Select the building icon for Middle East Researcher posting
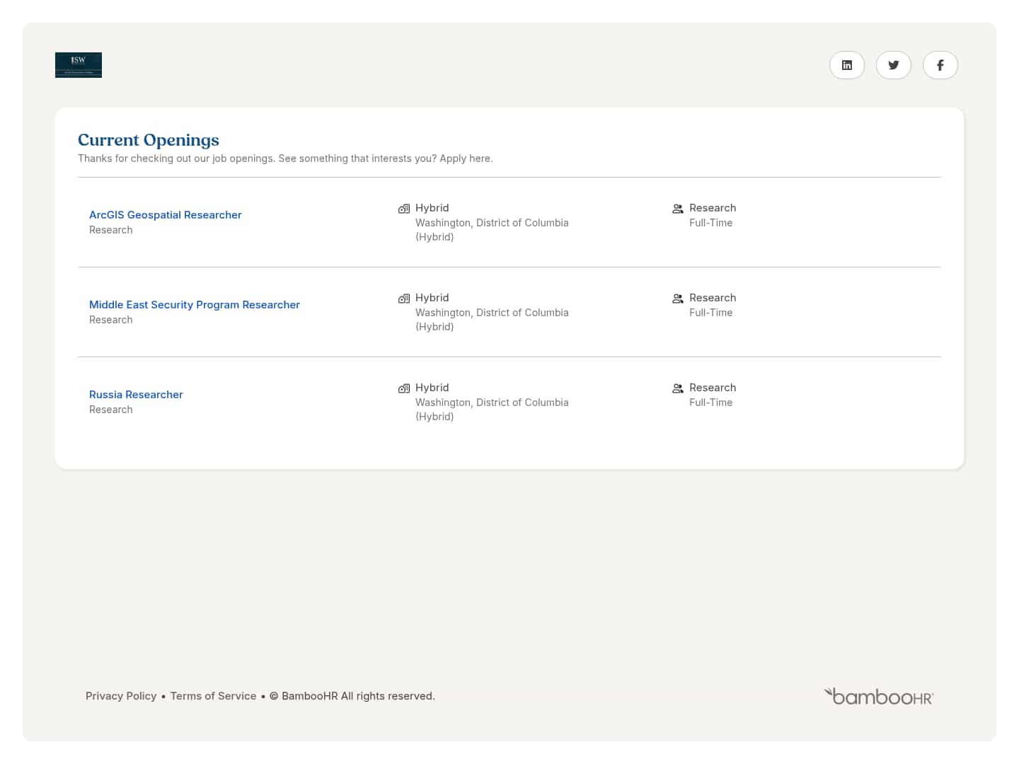The width and height of the screenshot is (1019, 764). click(x=404, y=298)
